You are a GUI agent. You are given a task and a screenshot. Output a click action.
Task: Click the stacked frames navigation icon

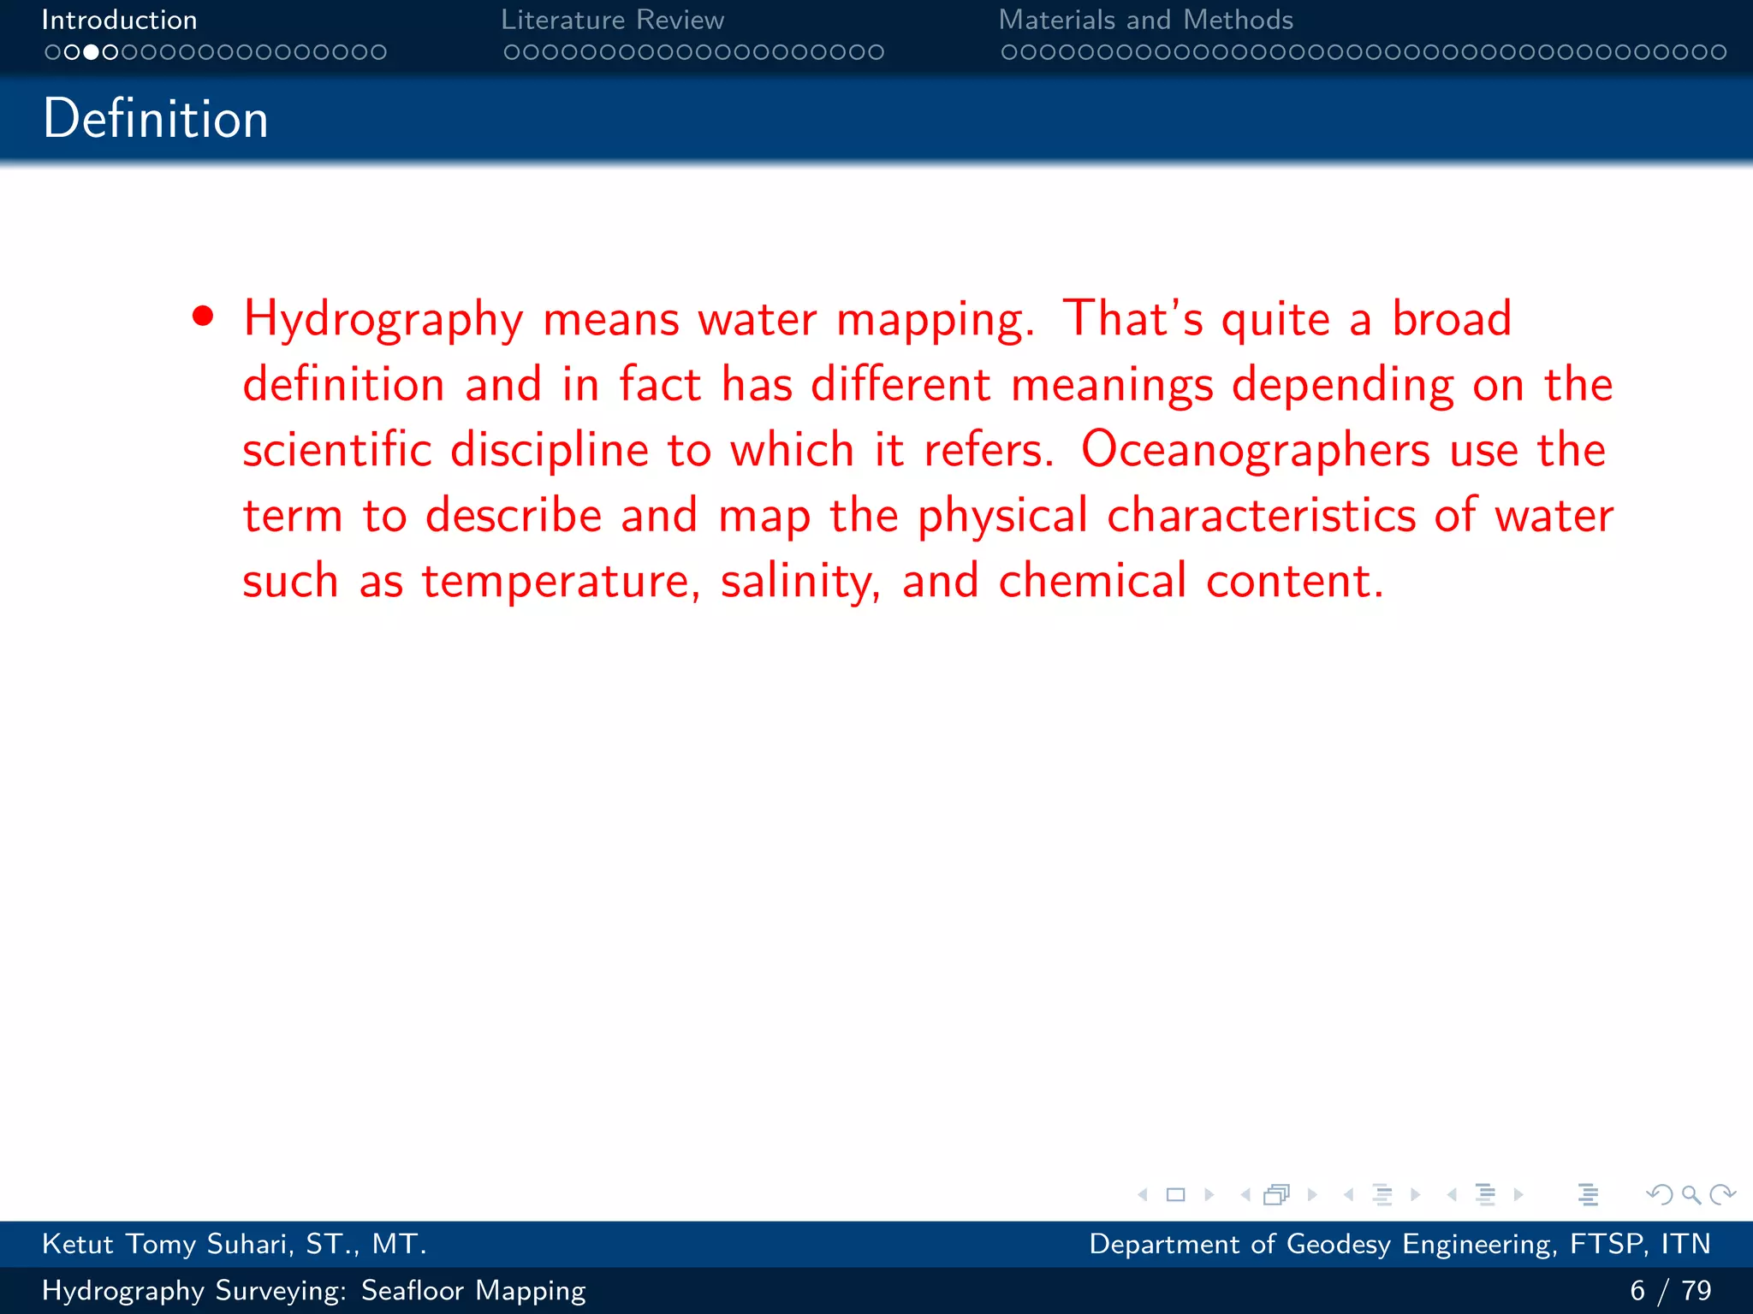pos(1277,1194)
